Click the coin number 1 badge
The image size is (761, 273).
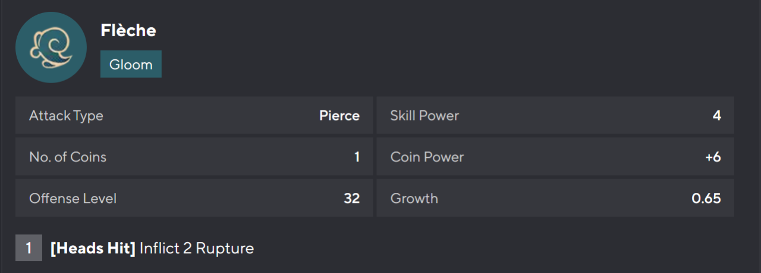29,248
